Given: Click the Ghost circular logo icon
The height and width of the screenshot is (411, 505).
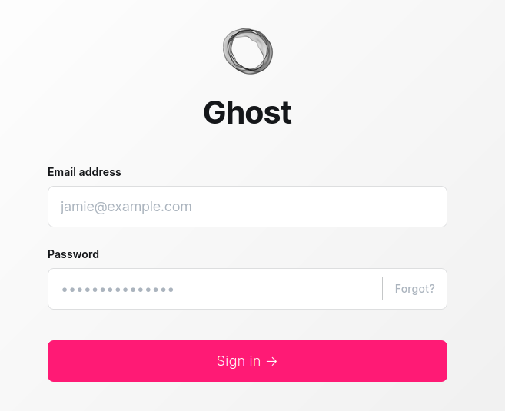Looking at the screenshot, I should click(x=248, y=51).
